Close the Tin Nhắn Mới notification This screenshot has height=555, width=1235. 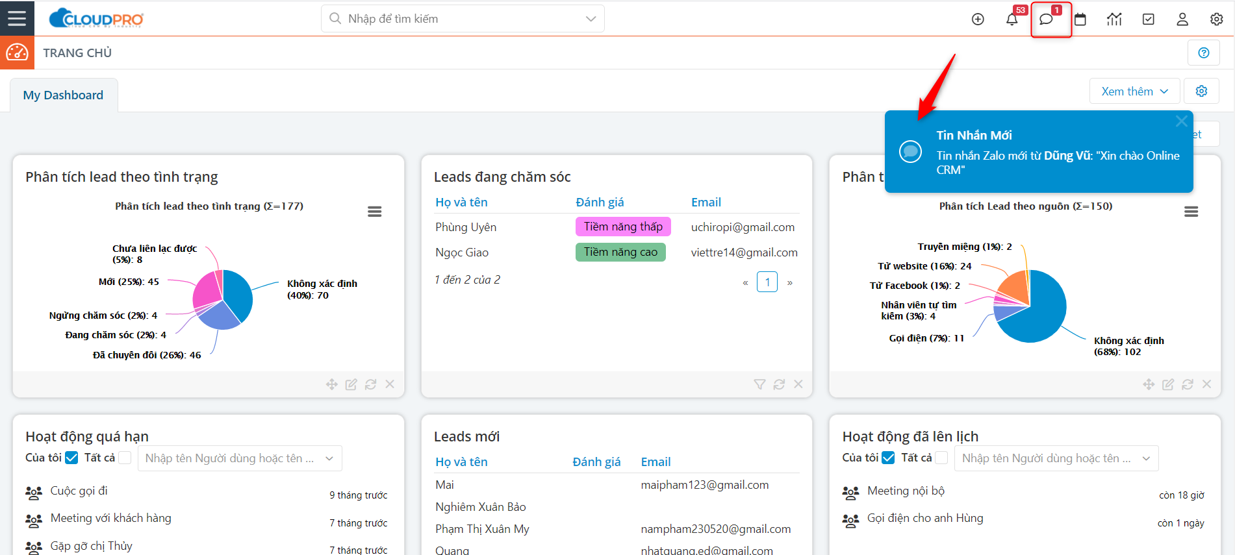[x=1182, y=121]
